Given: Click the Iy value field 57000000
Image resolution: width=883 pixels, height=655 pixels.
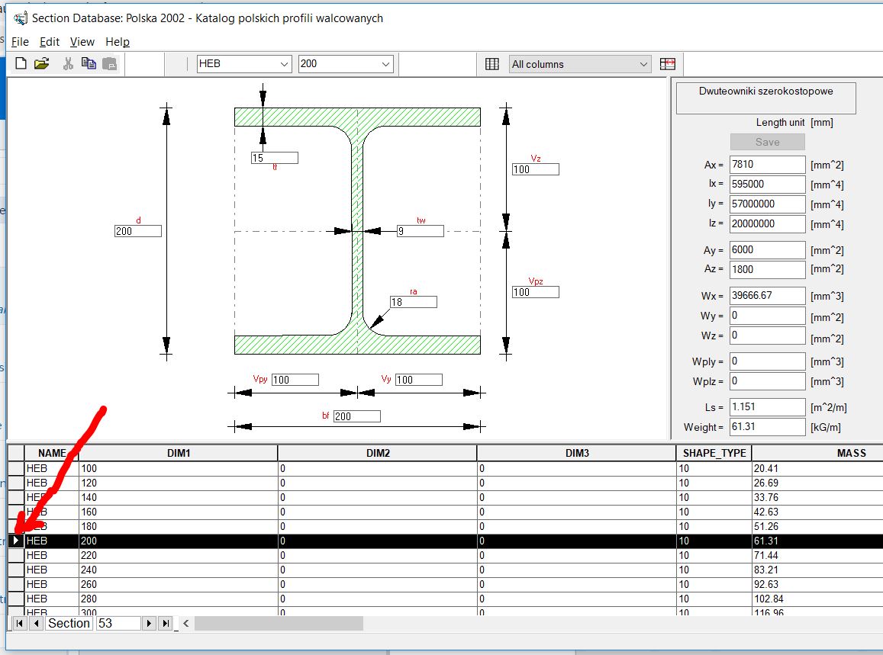Looking at the screenshot, I should (x=767, y=204).
